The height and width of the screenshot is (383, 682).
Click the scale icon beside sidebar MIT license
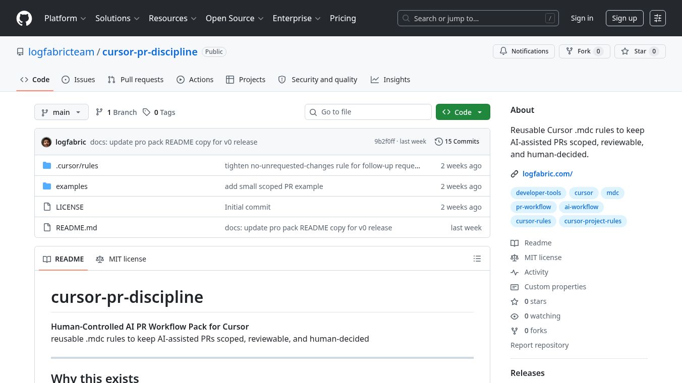click(515, 258)
